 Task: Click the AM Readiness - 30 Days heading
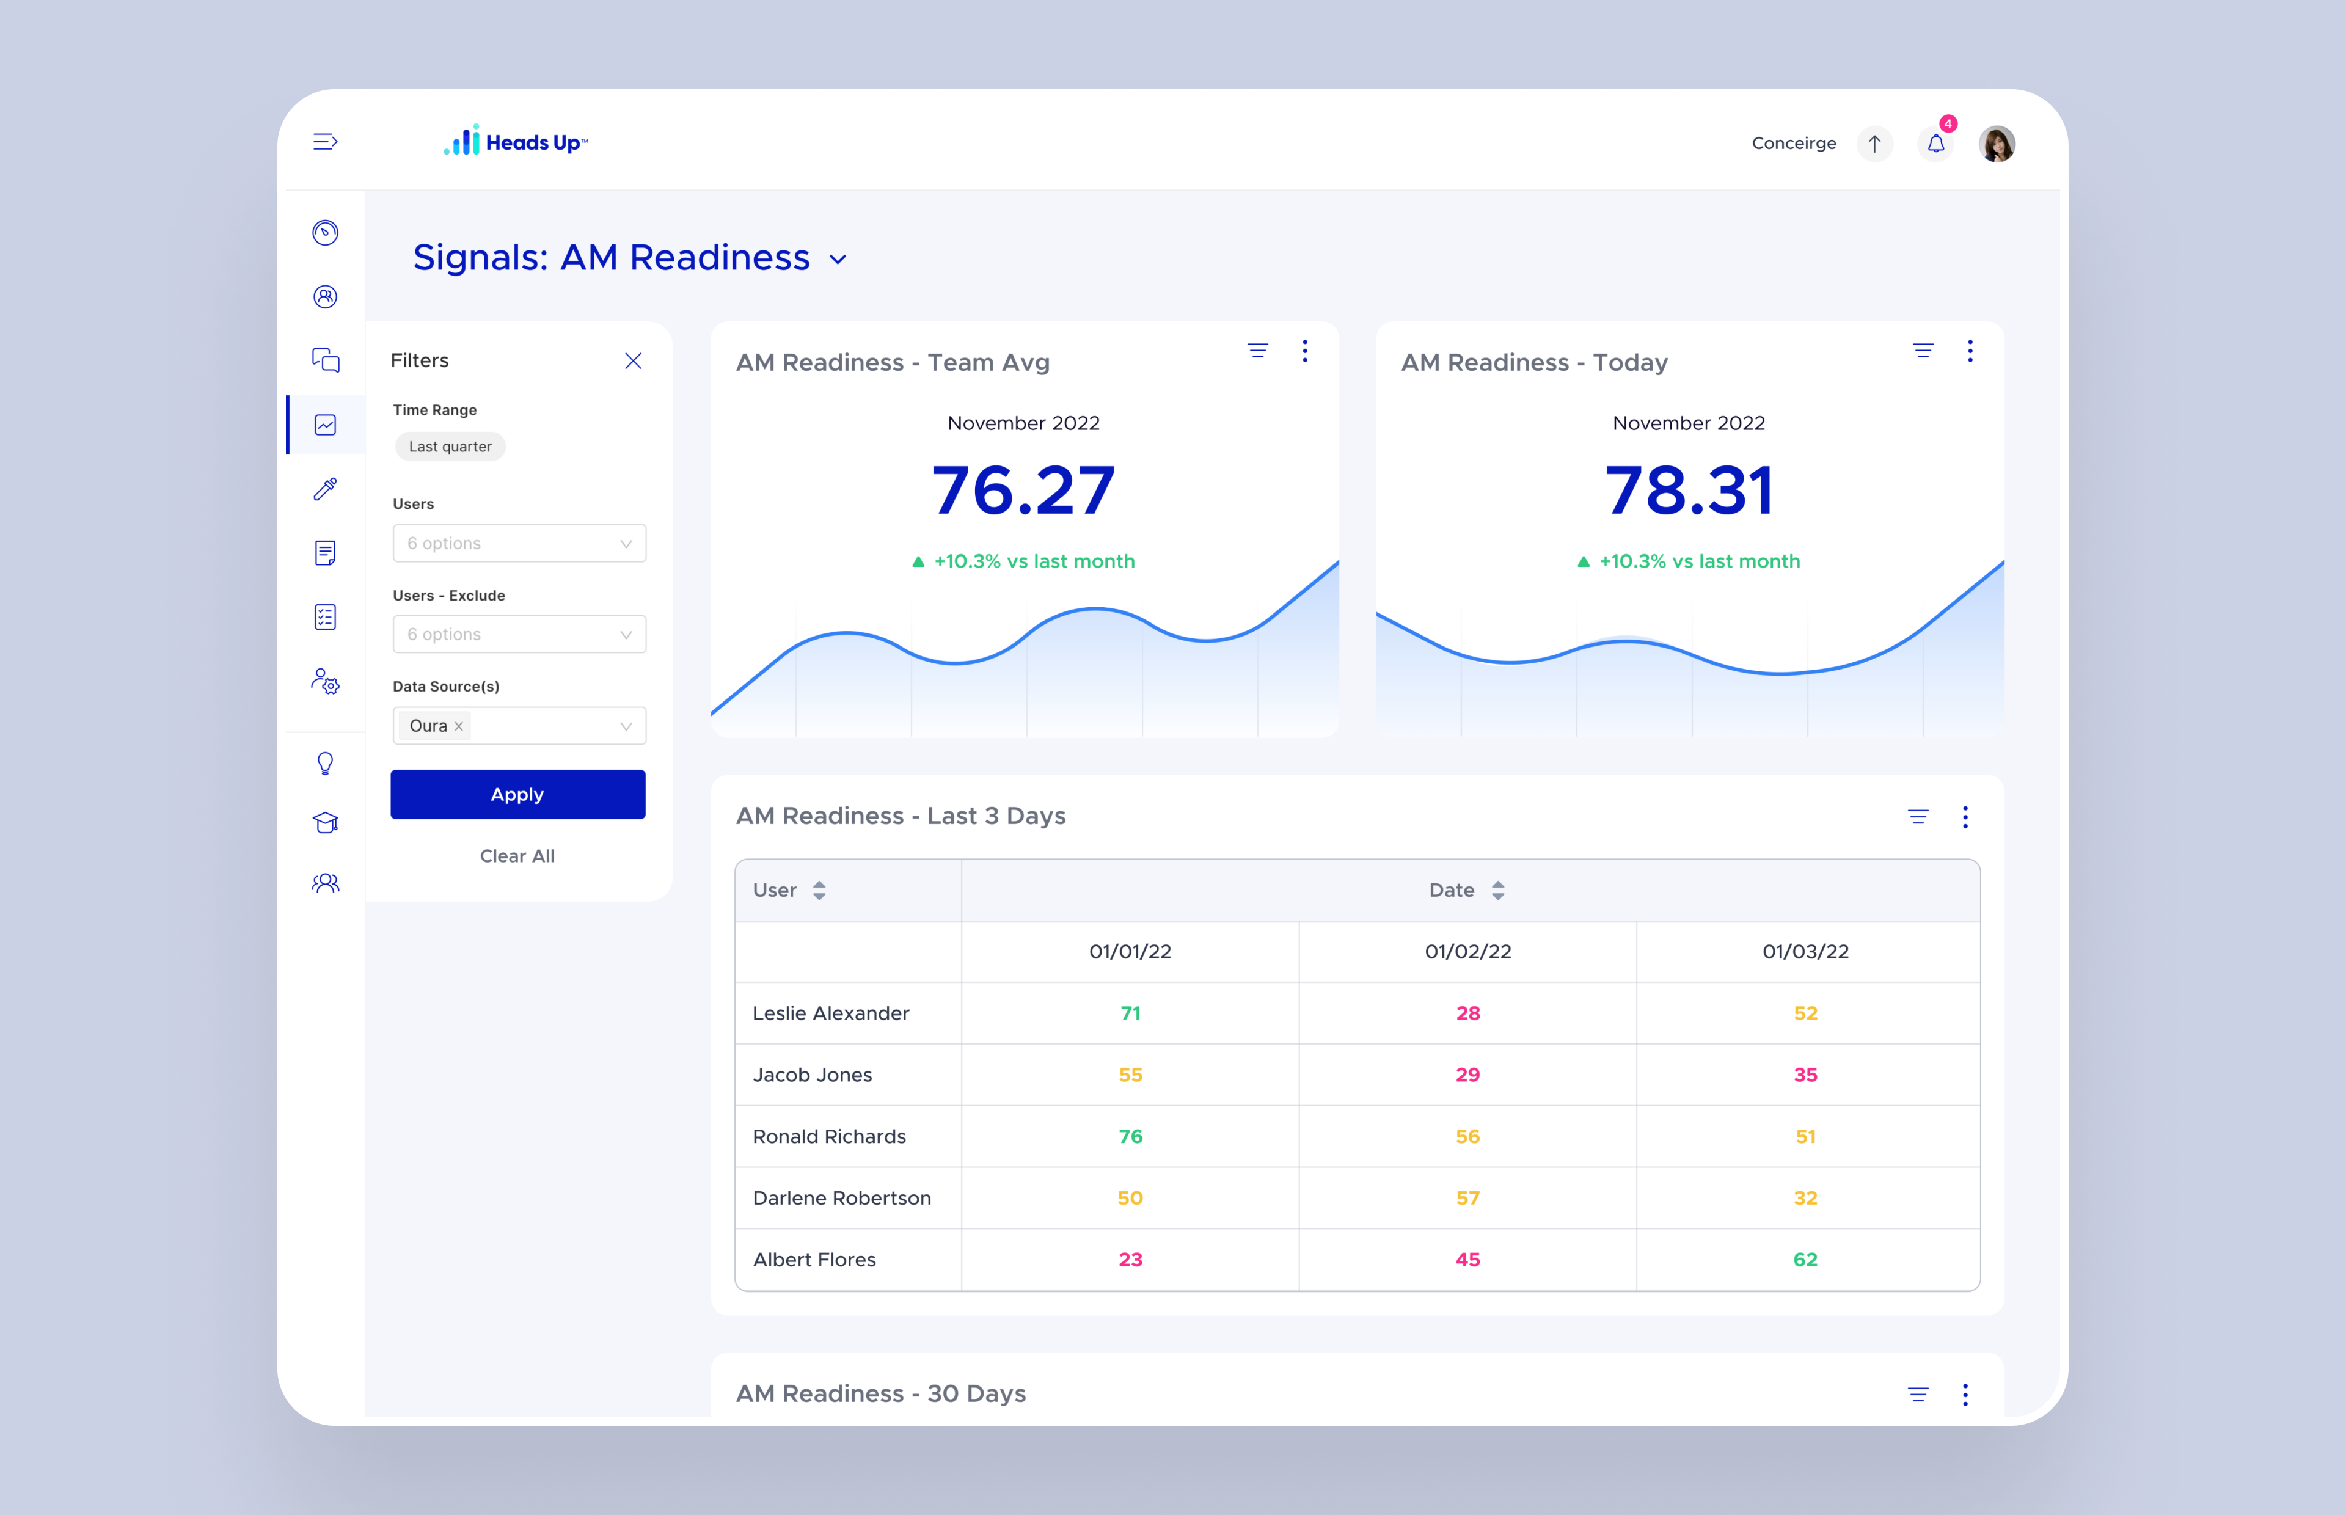[x=880, y=1394]
